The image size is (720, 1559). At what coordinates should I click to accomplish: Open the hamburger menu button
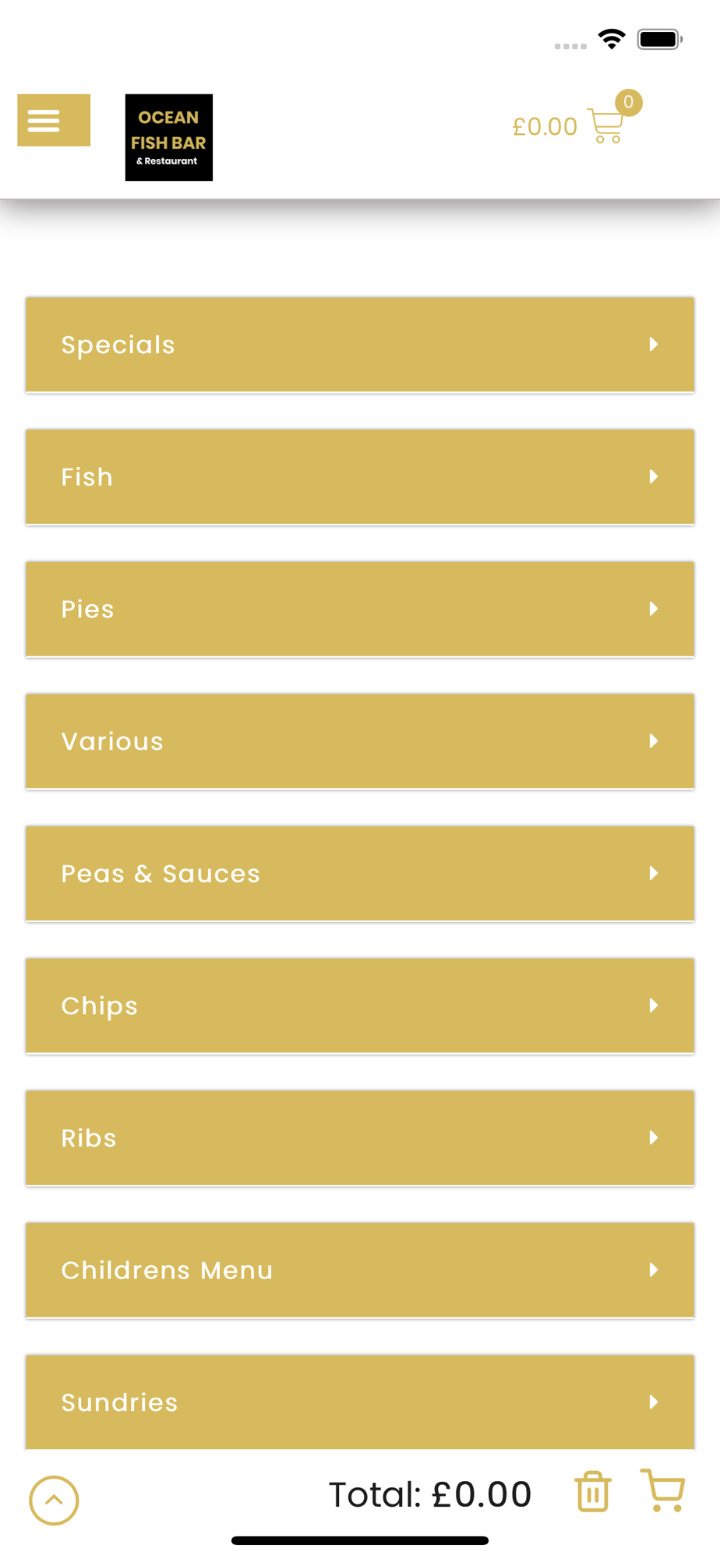coord(54,120)
